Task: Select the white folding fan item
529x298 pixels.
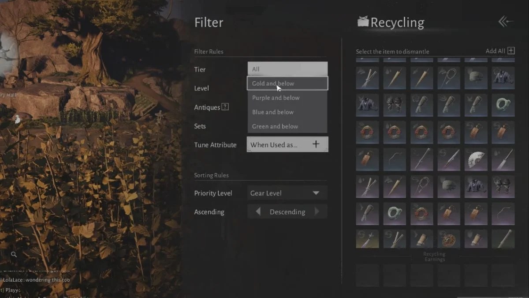Action: pyautogui.click(x=476, y=159)
